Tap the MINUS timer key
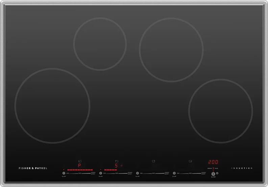This screenshot has width=268, height=187. click(x=210, y=168)
